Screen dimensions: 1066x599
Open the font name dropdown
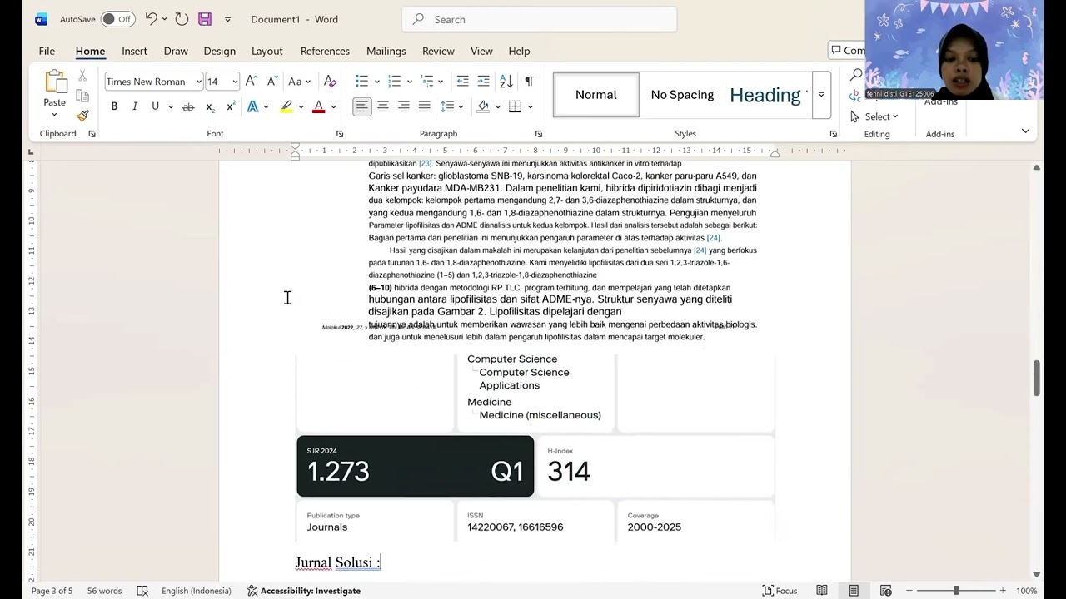pos(199,82)
